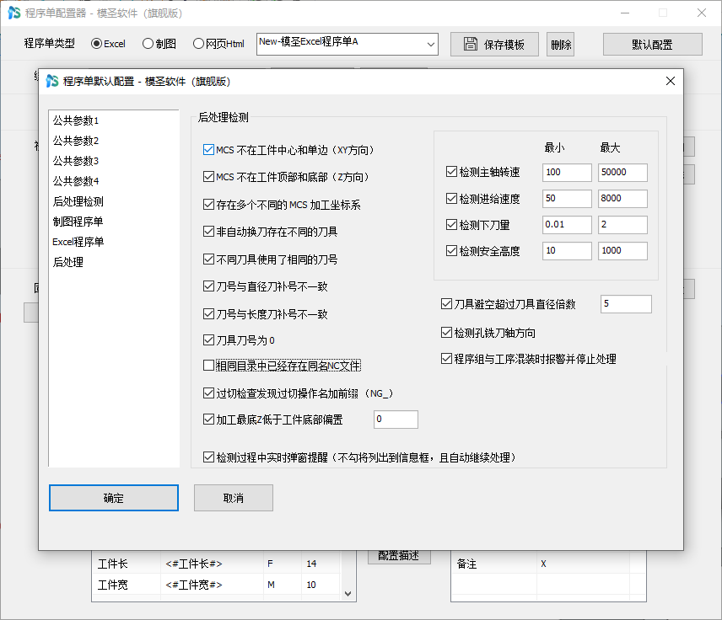This screenshot has width=722, height=620.
Task: Select 后处理检测 in the left list
Action: 78,201
